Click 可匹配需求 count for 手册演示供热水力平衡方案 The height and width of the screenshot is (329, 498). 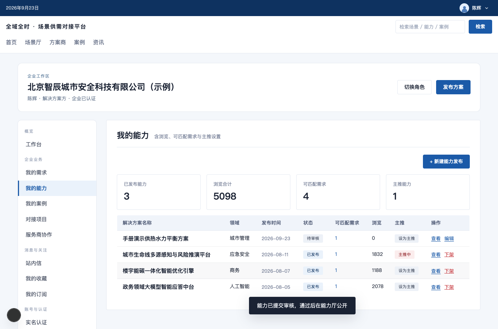[336, 238]
